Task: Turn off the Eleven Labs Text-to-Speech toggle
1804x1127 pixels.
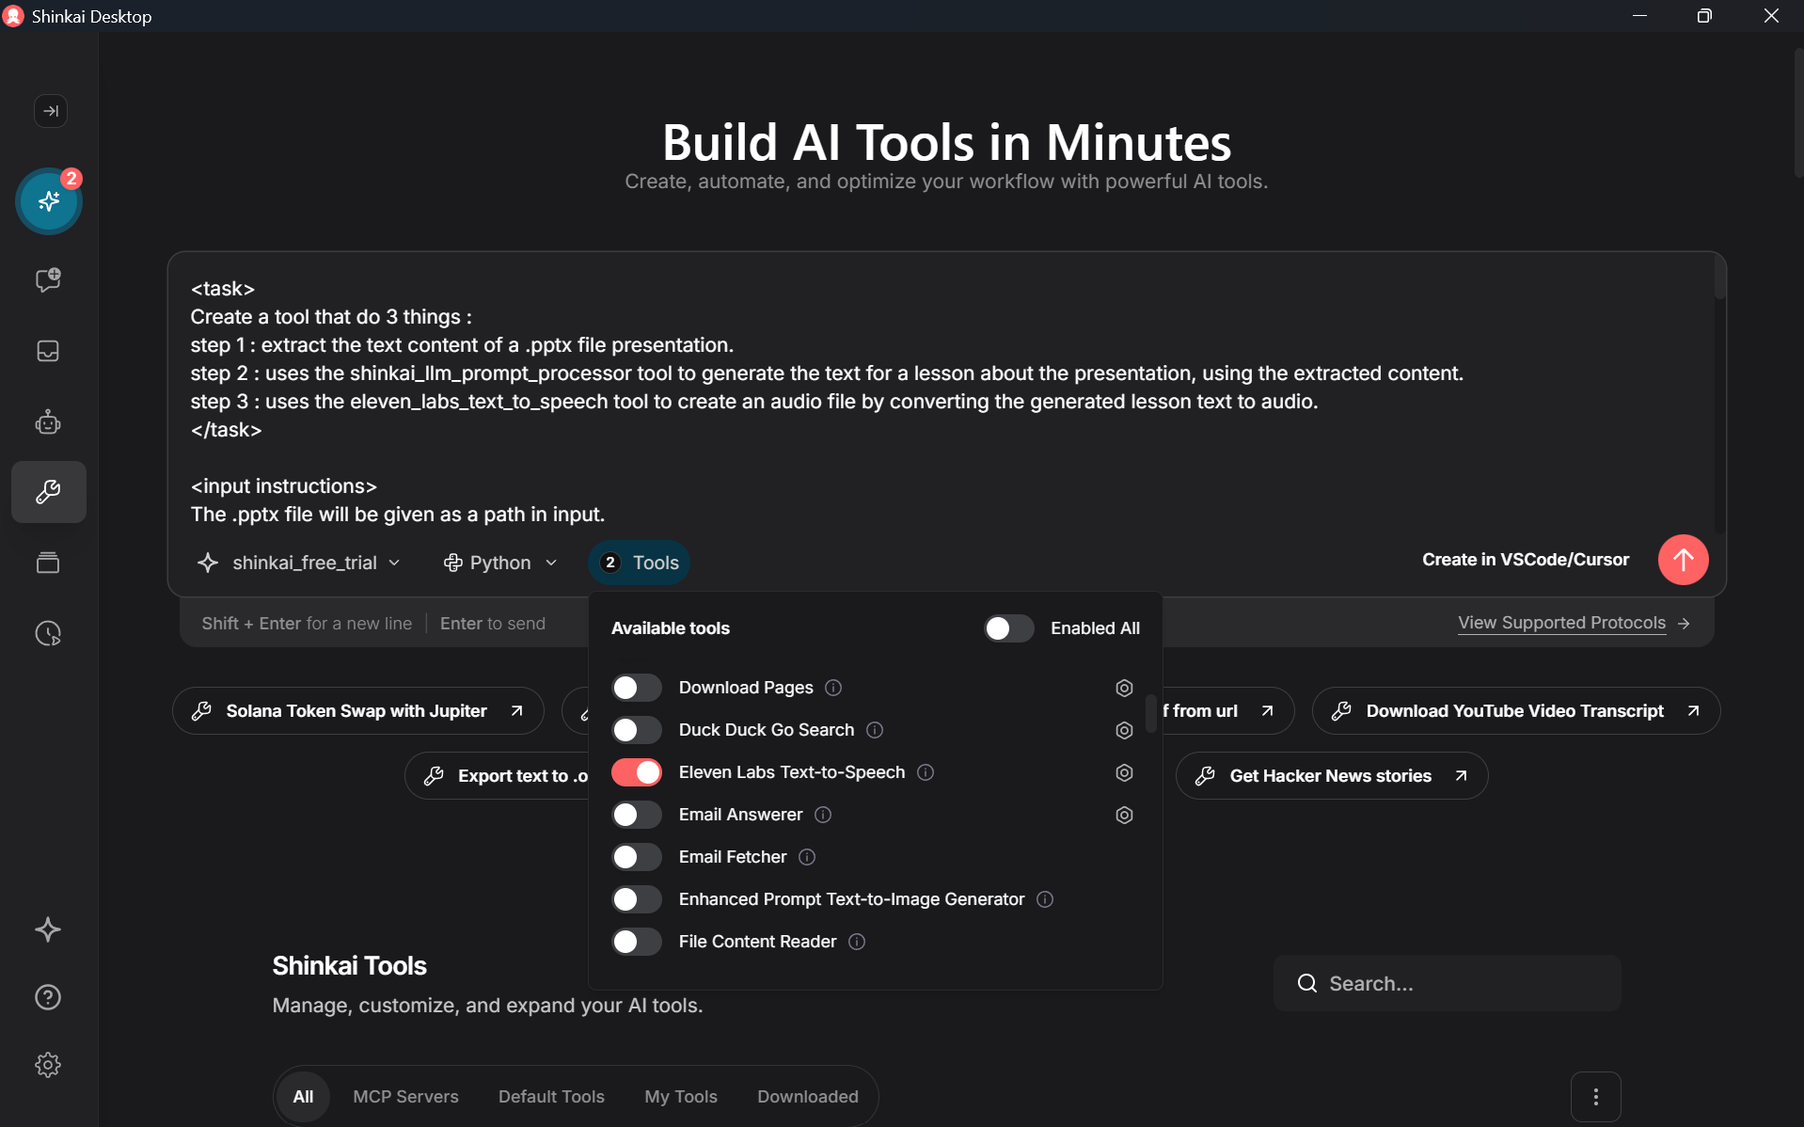Action: (637, 772)
